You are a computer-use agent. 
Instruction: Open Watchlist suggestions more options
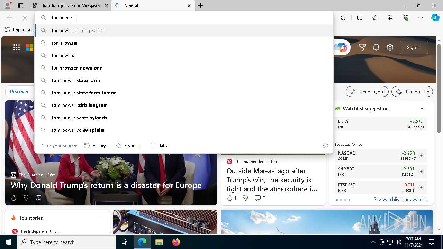(423, 109)
